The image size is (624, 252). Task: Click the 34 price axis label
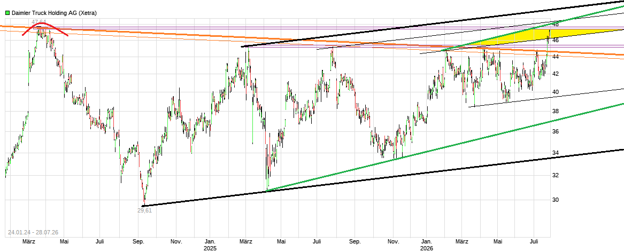click(555, 153)
